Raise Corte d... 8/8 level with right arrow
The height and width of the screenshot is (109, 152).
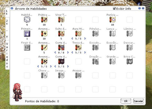(68, 52)
